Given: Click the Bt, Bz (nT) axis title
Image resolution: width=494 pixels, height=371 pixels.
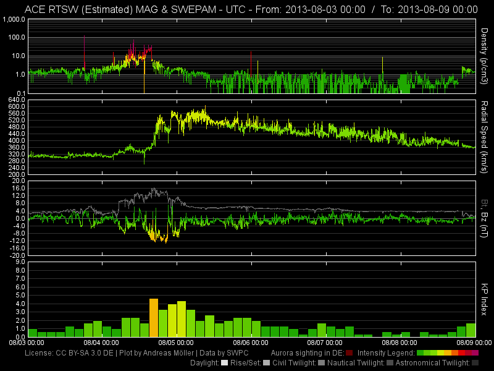Looking at the screenshot, I should 485,218.
